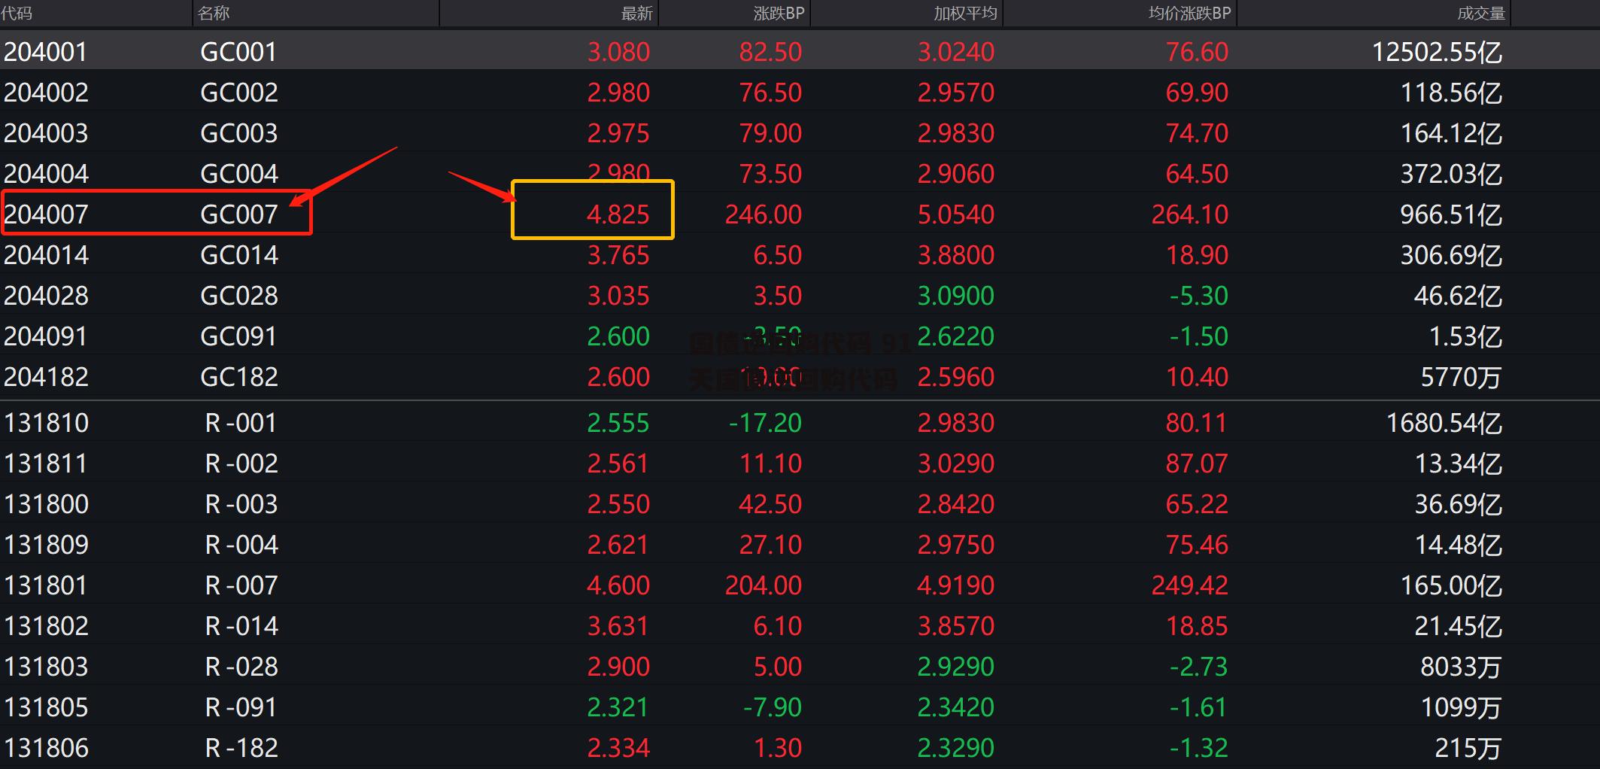
Task: Click the name R-014
Action: pos(241,626)
